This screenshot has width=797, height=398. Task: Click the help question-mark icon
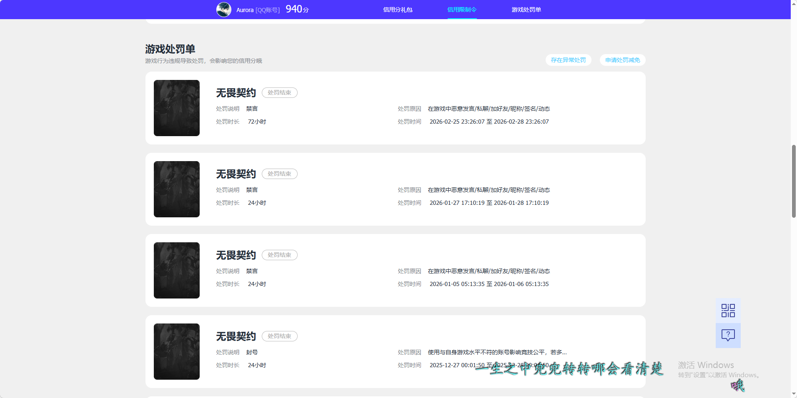pos(728,336)
